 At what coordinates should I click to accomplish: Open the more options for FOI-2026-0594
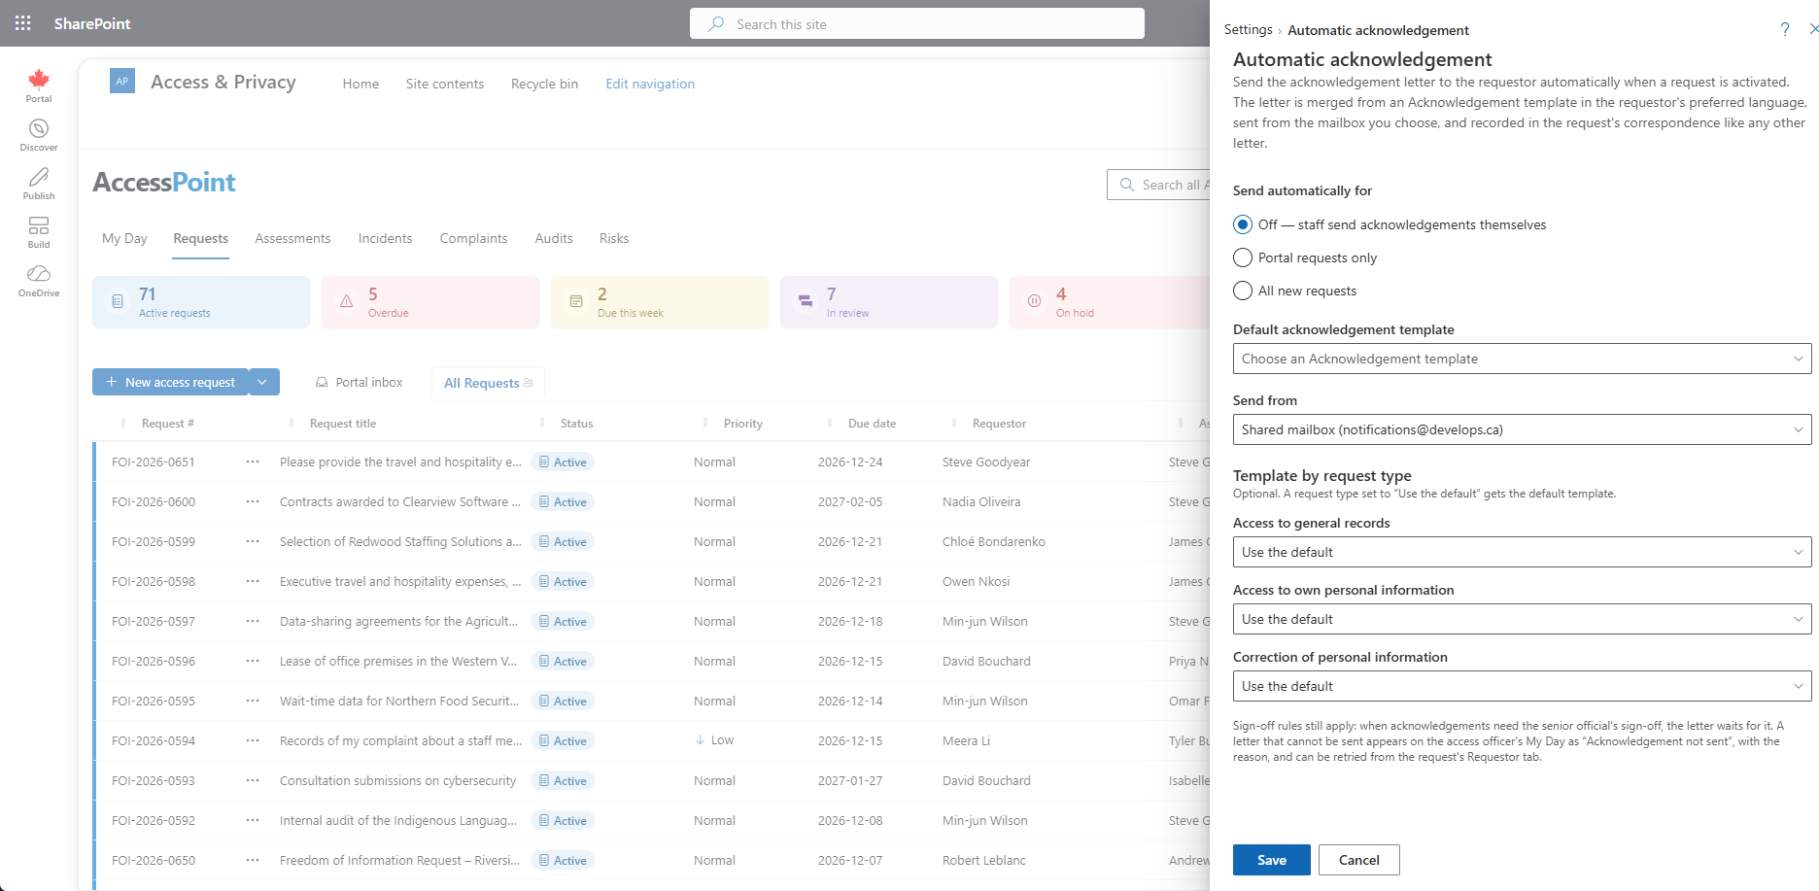click(253, 740)
